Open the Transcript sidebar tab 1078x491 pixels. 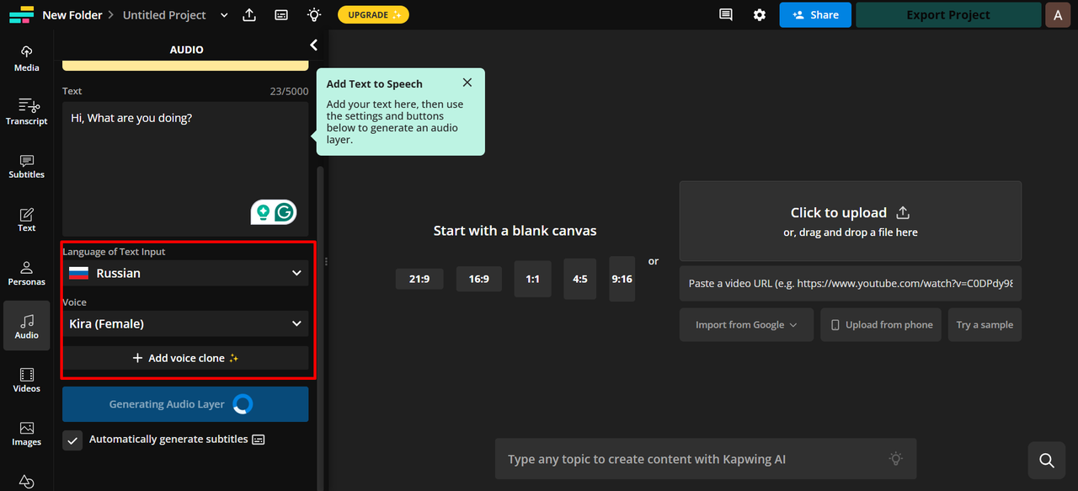click(x=26, y=111)
